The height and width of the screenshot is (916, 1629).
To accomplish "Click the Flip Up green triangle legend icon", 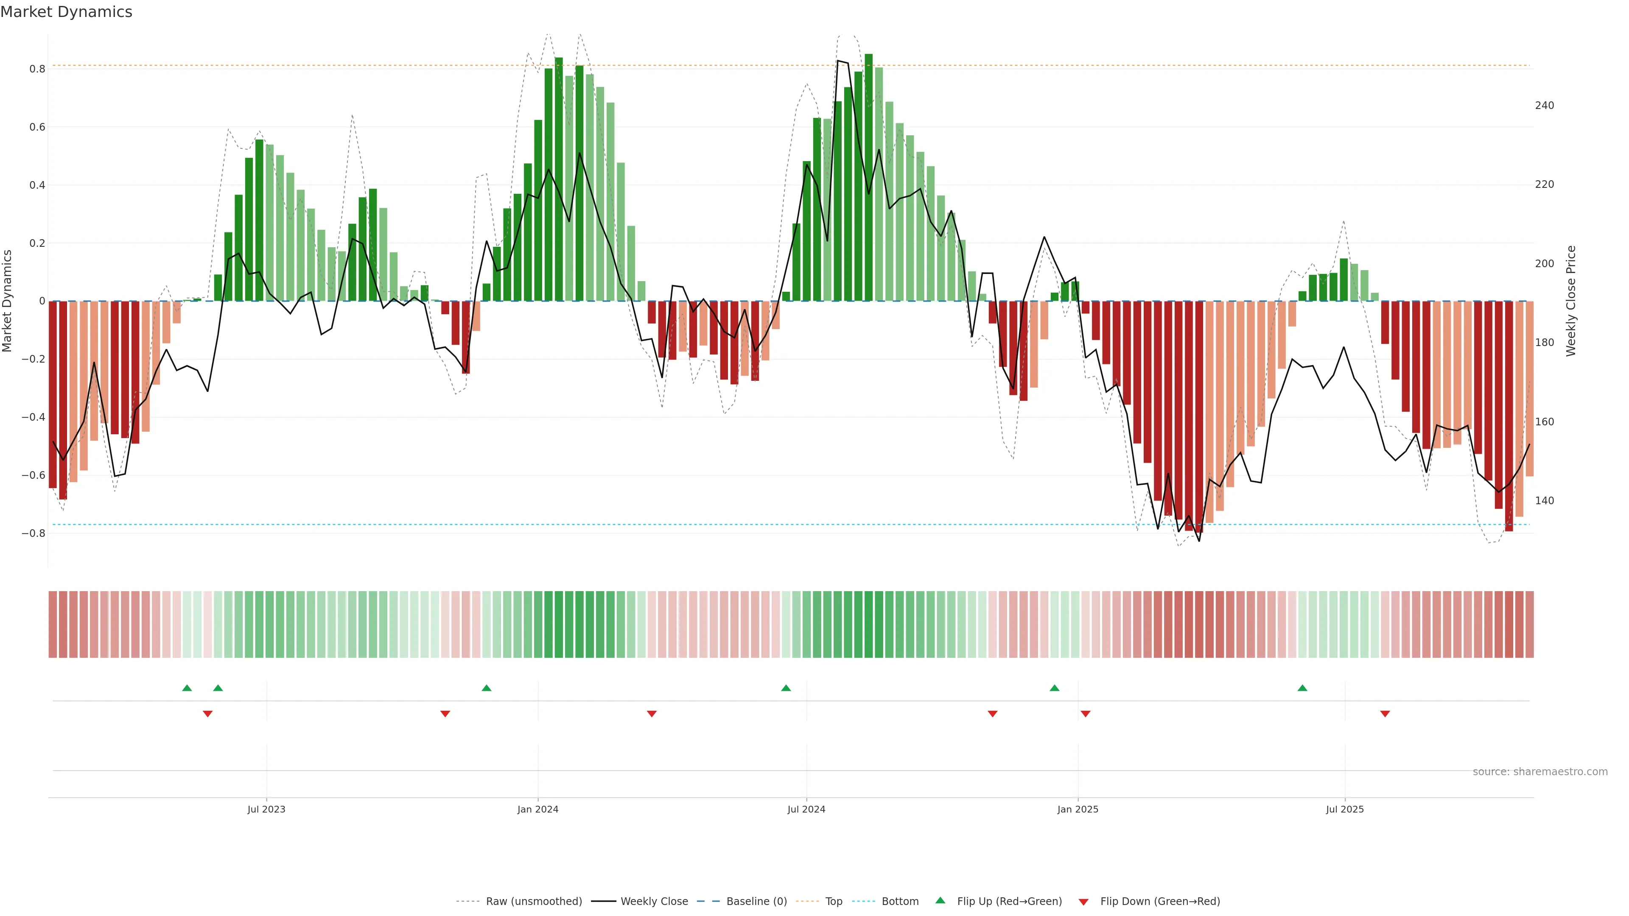I will coord(940,900).
